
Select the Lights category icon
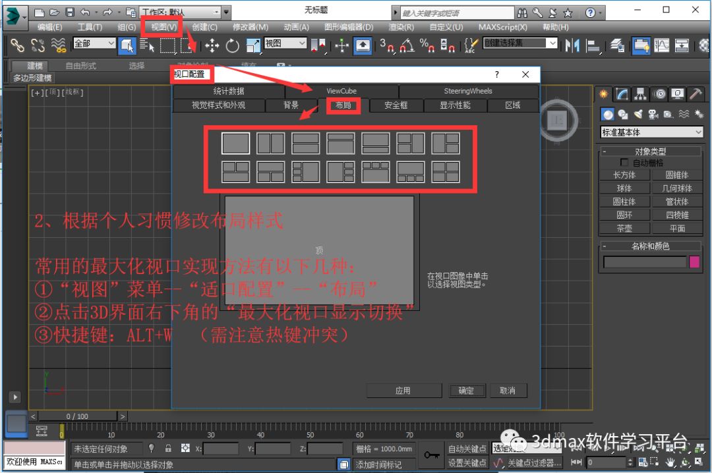click(x=638, y=114)
